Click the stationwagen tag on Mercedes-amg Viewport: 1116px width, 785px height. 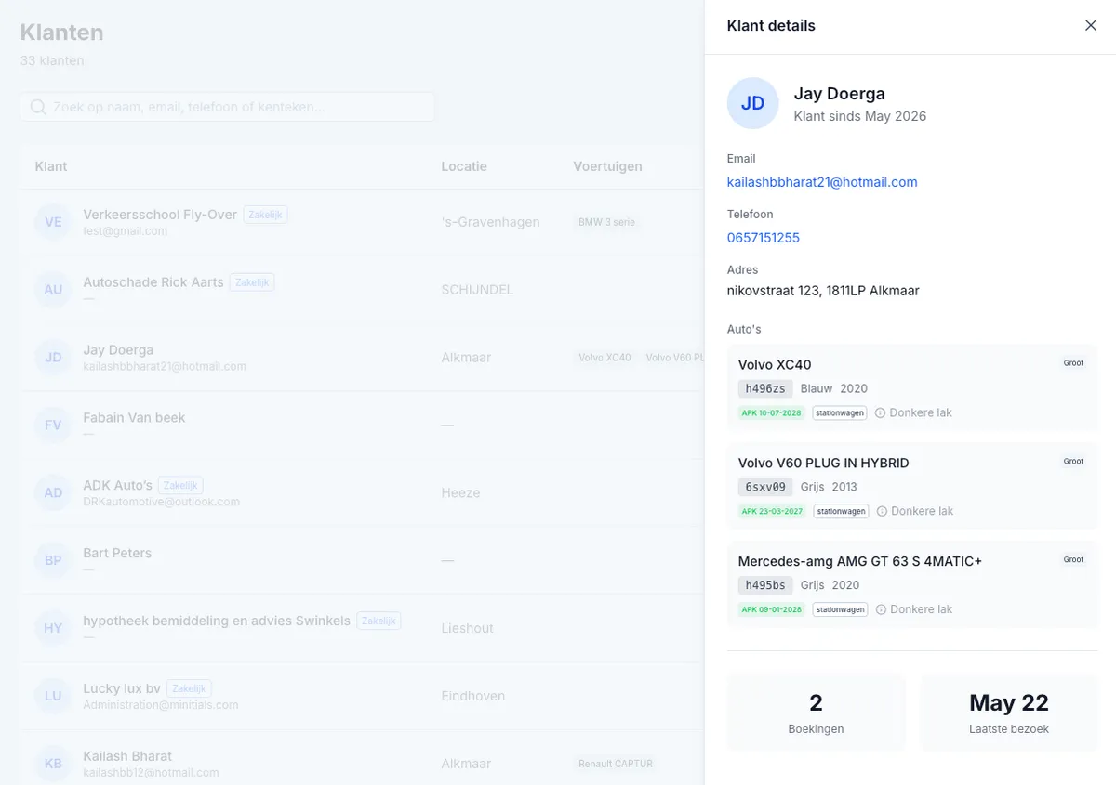pos(840,609)
